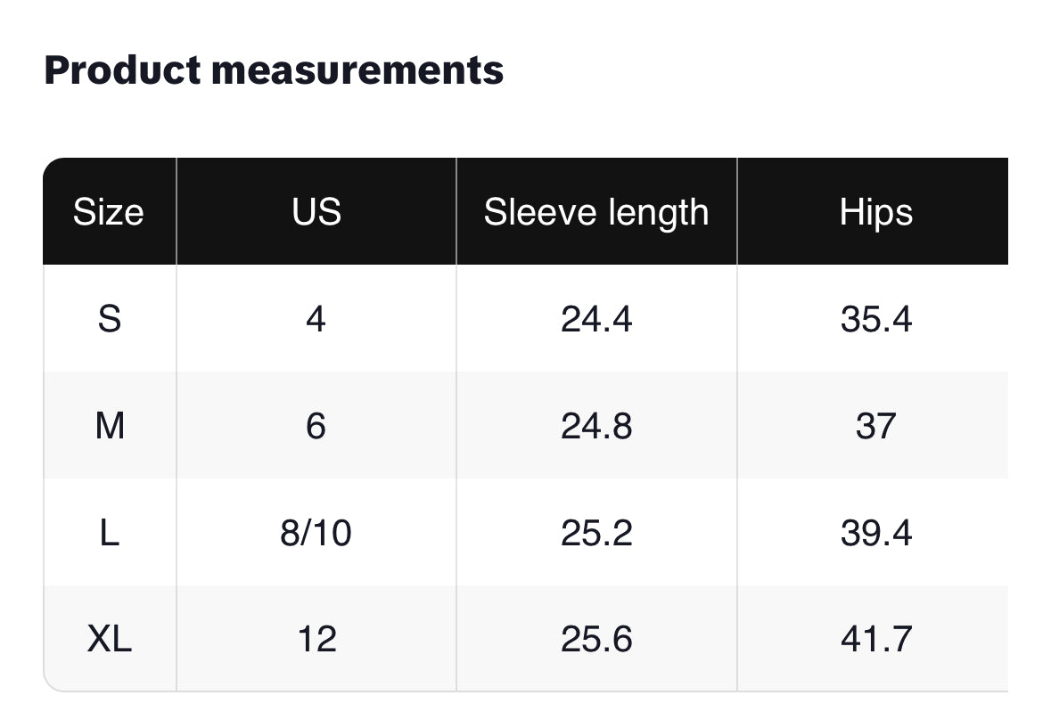This screenshot has width=1051, height=728.
Task: Select sleeve length value 24.4
Action: coord(596,318)
